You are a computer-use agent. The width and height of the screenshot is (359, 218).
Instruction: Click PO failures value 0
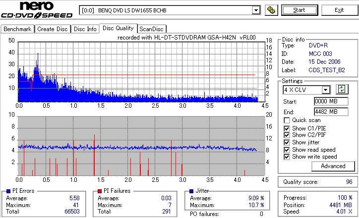pos(261,214)
